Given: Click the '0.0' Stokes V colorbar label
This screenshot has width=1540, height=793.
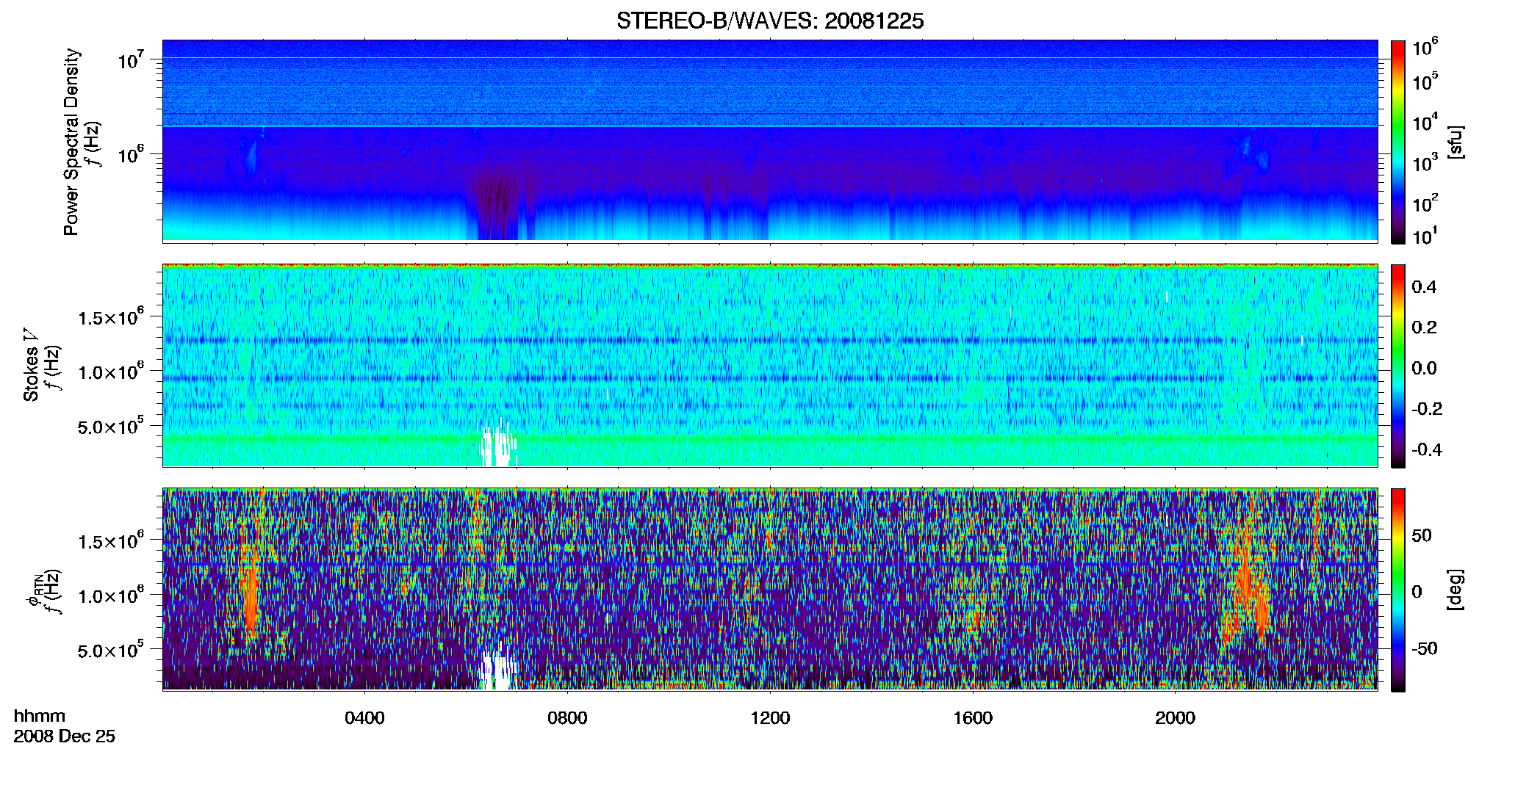Looking at the screenshot, I should coord(1424,369).
